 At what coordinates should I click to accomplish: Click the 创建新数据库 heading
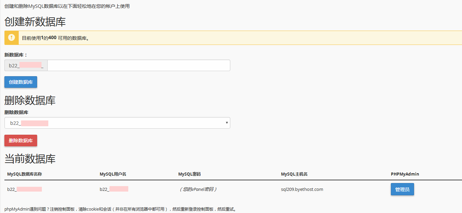(x=35, y=22)
